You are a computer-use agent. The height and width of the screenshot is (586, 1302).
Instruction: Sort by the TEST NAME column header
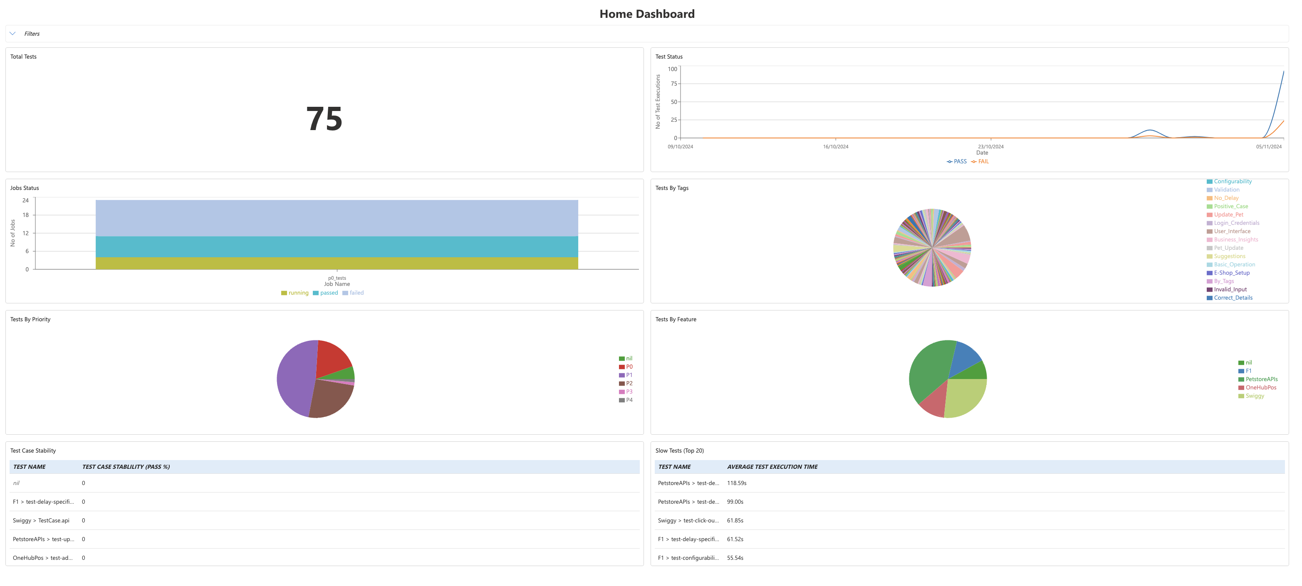(x=29, y=467)
